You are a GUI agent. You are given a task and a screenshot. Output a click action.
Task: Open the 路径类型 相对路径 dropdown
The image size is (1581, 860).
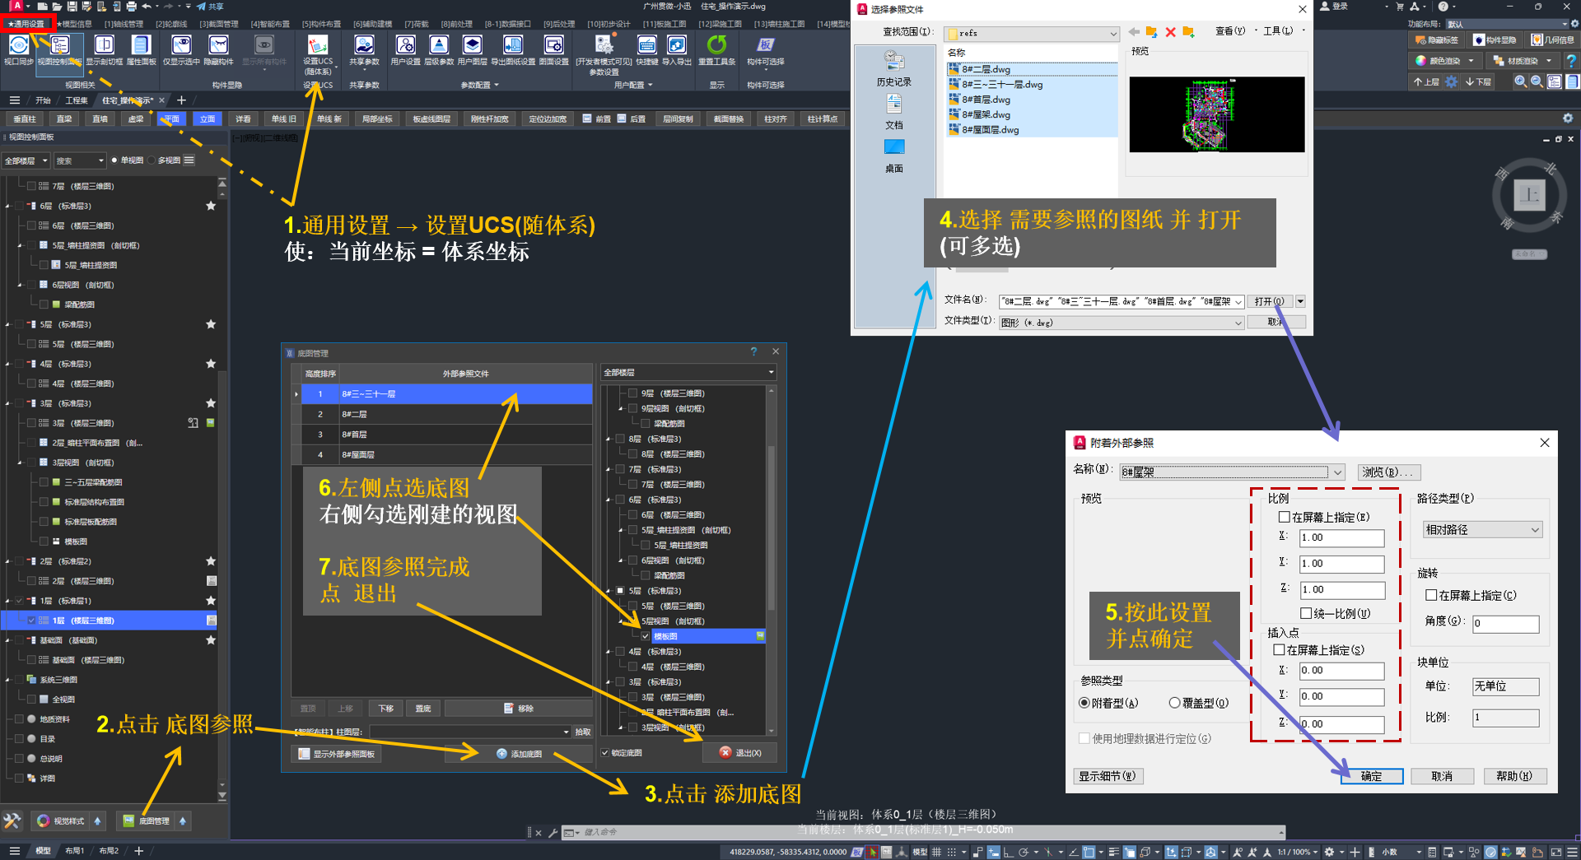tap(1482, 530)
